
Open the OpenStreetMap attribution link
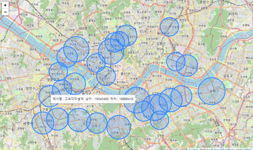(224, 149)
